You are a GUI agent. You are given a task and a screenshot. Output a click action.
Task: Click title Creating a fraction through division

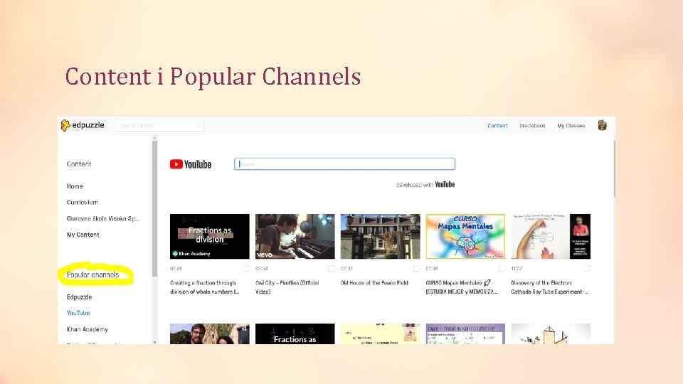[x=205, y=287]
